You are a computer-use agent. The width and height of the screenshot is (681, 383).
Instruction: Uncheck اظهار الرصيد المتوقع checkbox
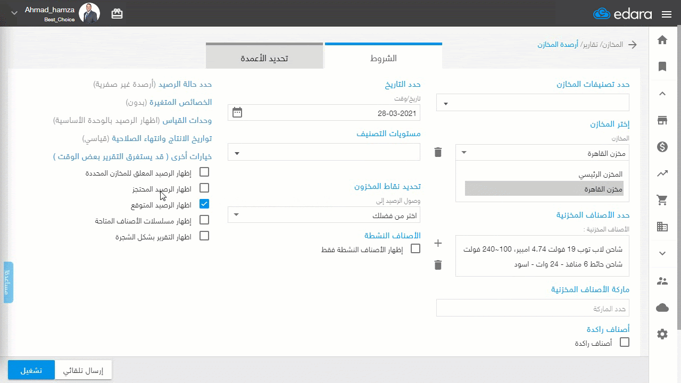[204, 204]
